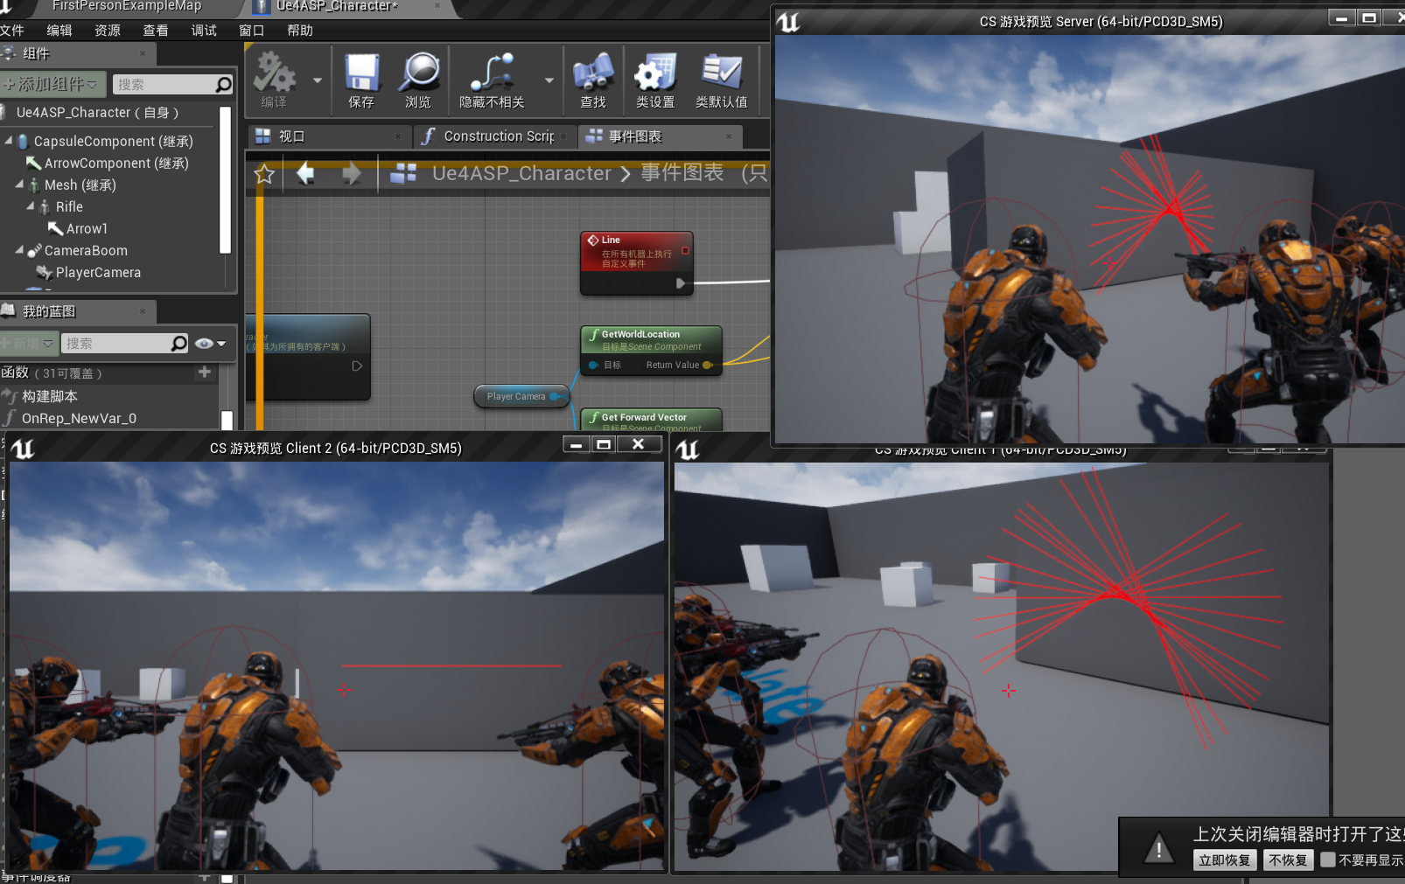This screenshot has width=1405, height=884.
Task: Go back with graph navigation left arrow
Action: tap(305, 173)
